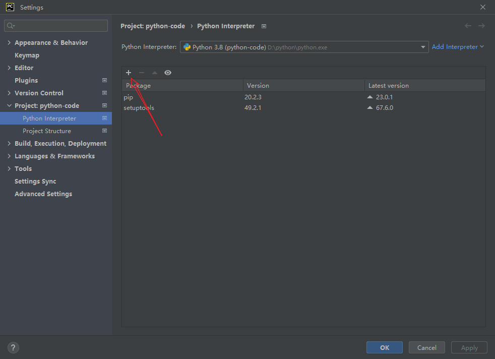Click Version Control label
Screen dimensions: 495x359
(39, 93)
